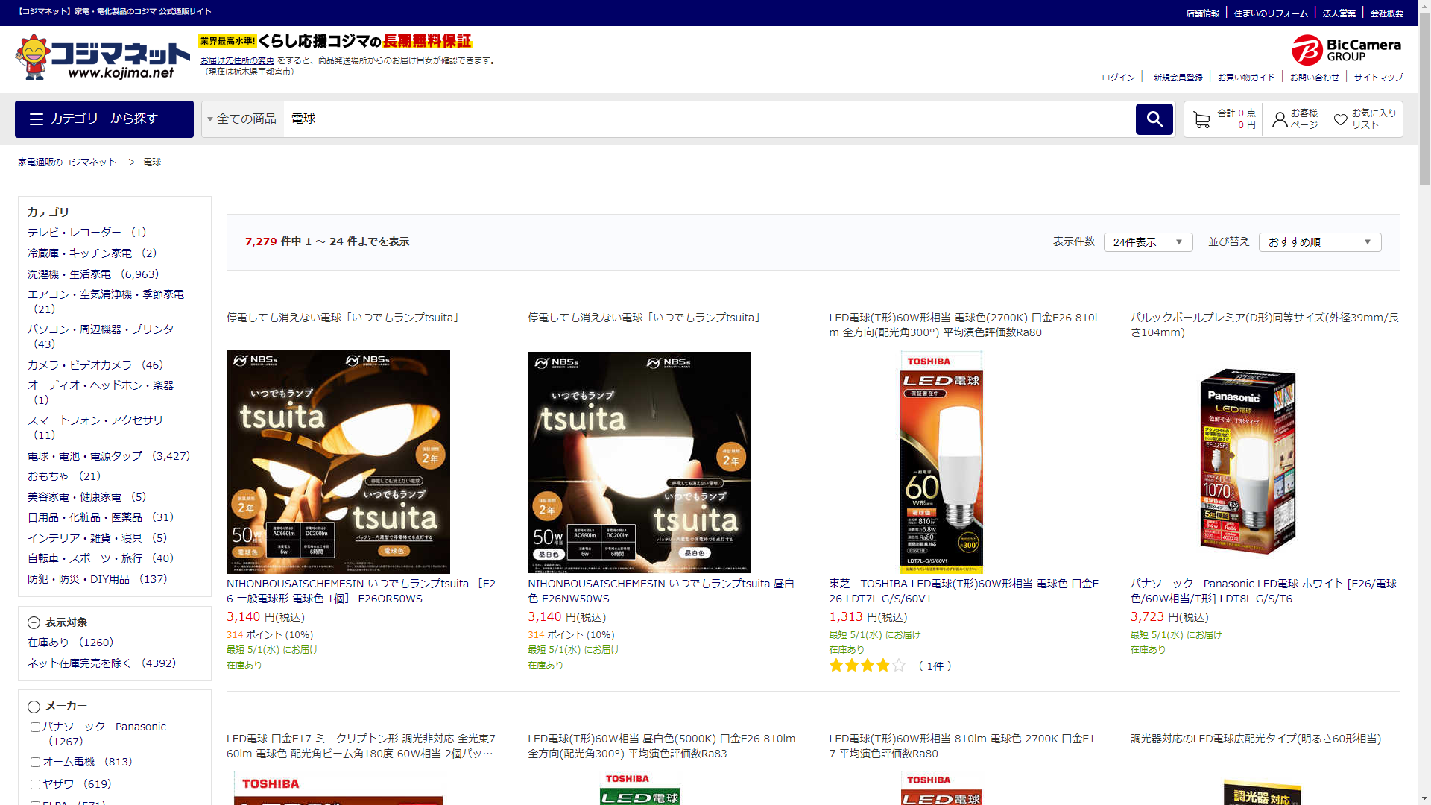Collapse the 表示対象 section circle icon
1431x805 pixels.
coord(34,623)
